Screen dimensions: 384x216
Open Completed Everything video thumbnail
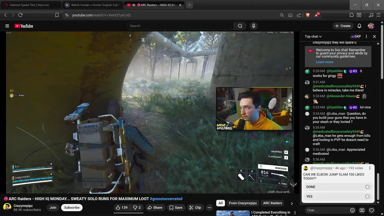(x=233, y=213)
